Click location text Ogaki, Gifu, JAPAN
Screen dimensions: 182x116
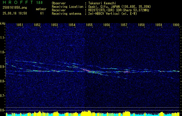pos(104,7)
